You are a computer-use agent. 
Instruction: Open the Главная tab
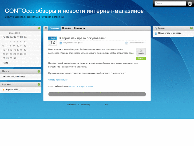(x=54, y=28)
